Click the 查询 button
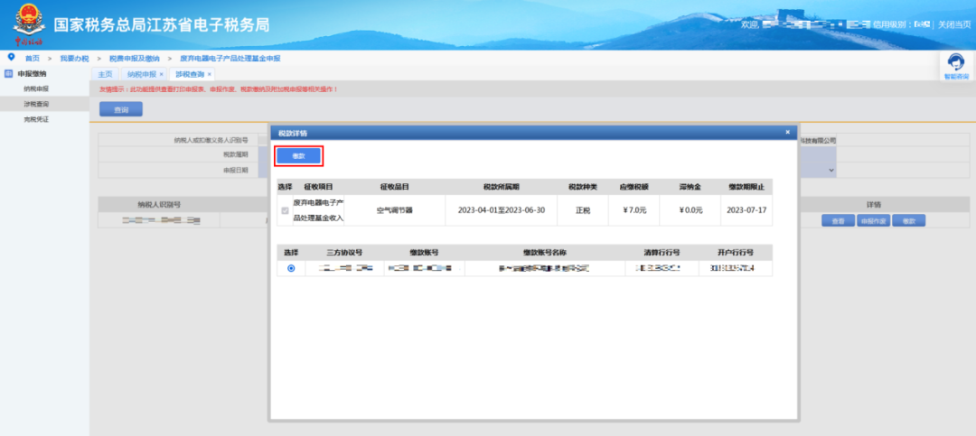This screenshot has height=436, width=976. click(121, 109)
